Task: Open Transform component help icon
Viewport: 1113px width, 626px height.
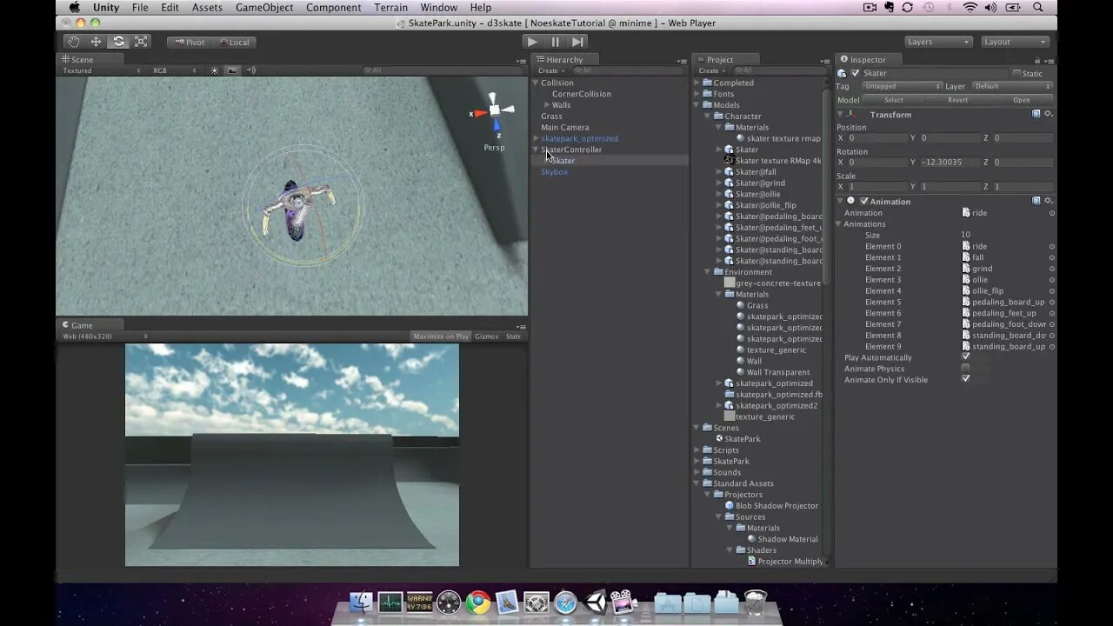Action: tap(1036, 114)
